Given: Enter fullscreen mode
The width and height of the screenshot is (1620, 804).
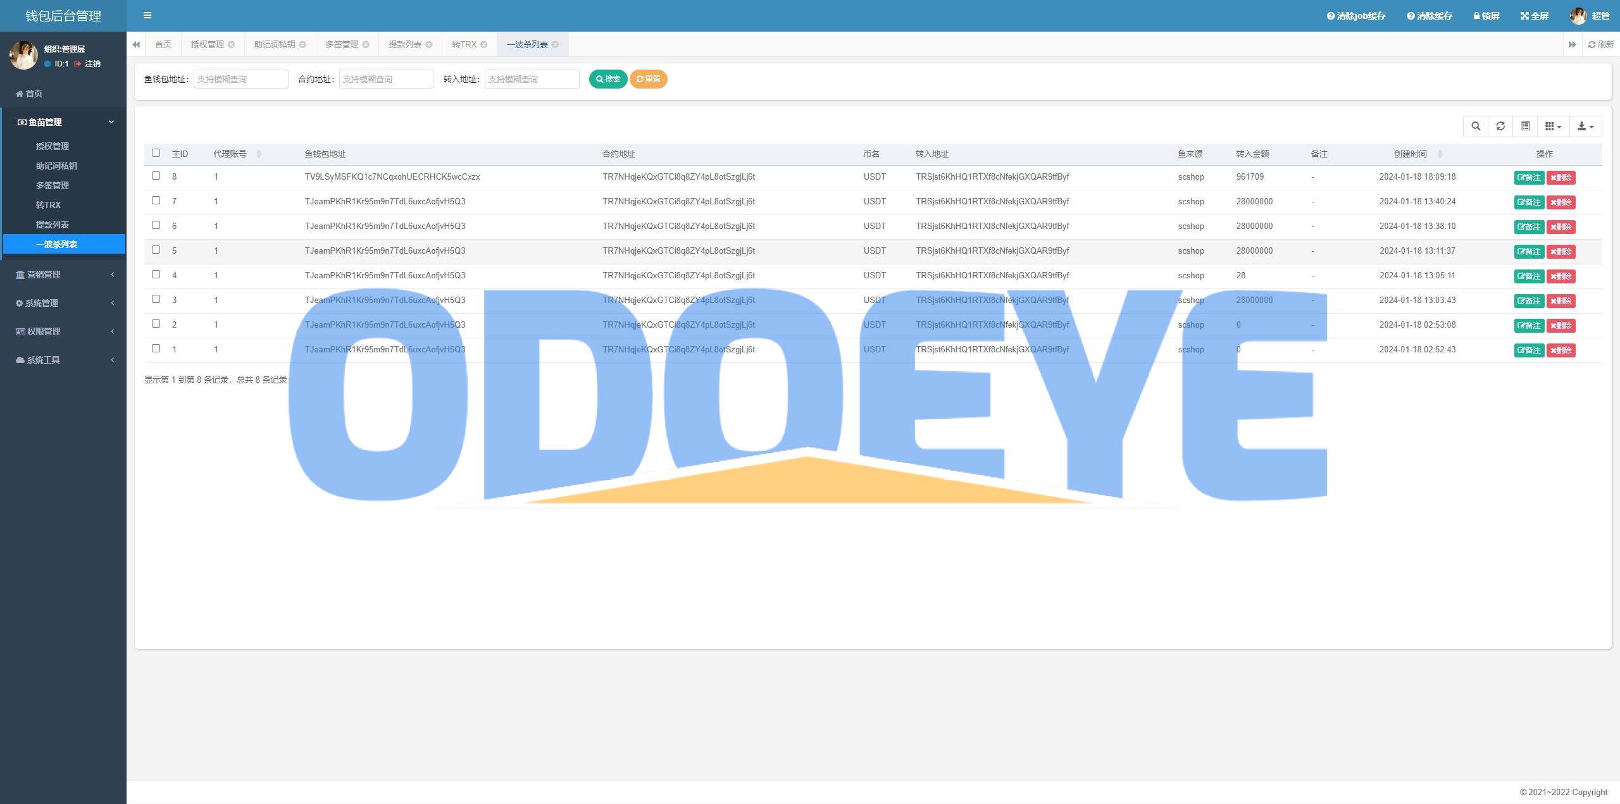Looking at the screenshot, I should point(1535,16).
